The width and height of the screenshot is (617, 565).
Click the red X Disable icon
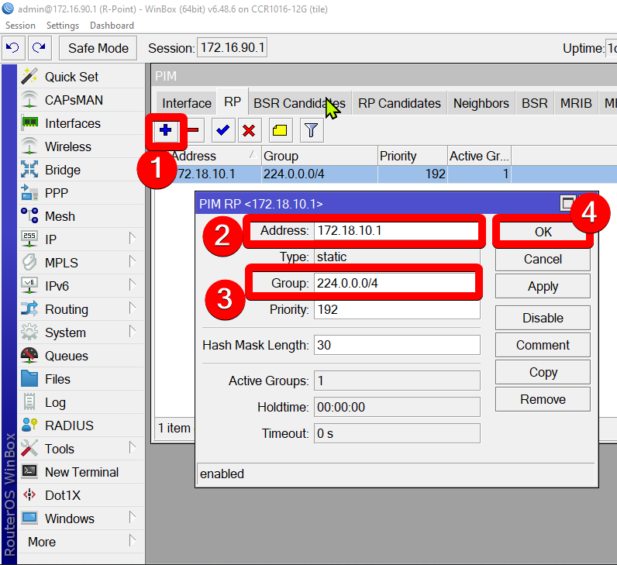coord(249,130)
